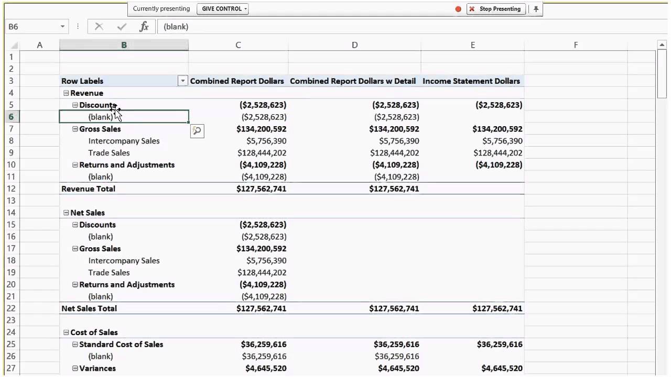Open the Name Box dropdown arrow
The width and height of the screenshot is (671, 377).
pyautogui.click(x=62, y=27)
